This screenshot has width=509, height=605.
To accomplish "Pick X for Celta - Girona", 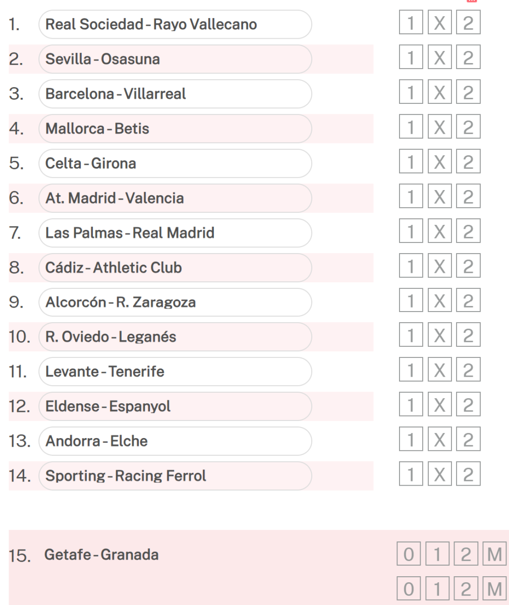I will (x=439, y=163).
